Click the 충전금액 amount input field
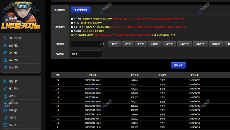Viewport: 230px width, 130px height. pos(86,44)
